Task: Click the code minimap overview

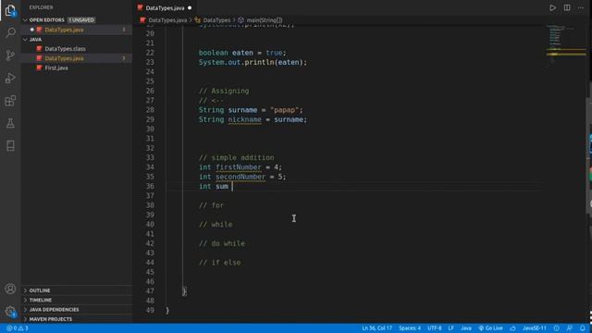Action: 565,47
